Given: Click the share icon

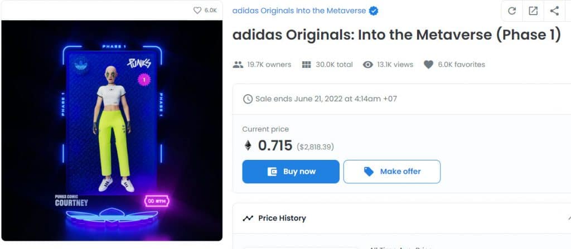Looking at the screenshot, I should coord(554,11).
